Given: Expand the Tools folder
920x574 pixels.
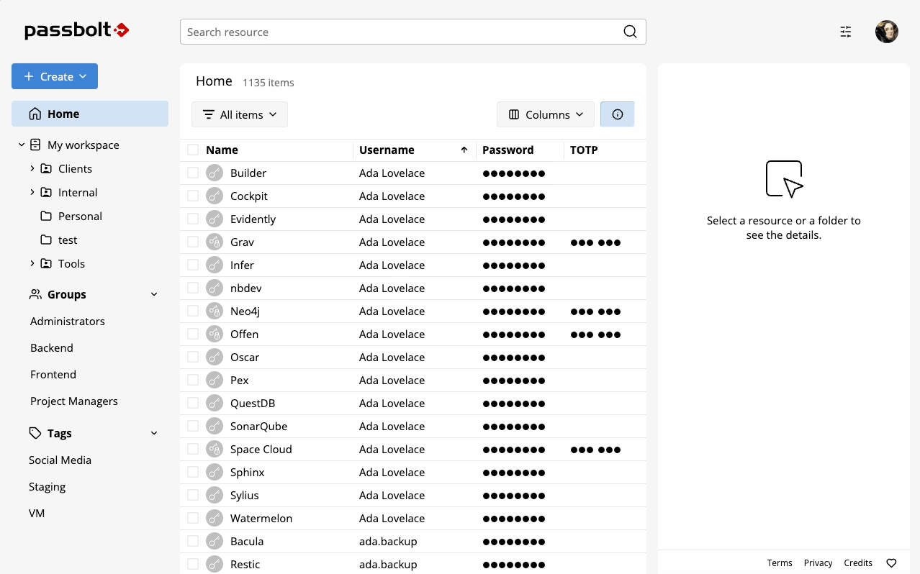Looking at the screenshot, I should point(32,263).
